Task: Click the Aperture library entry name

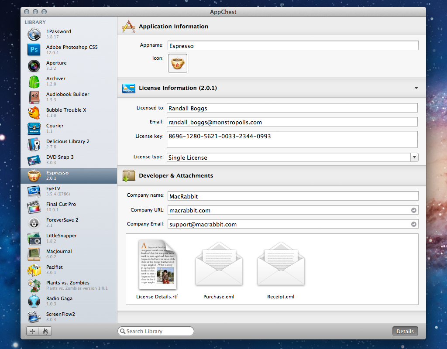Action: [x=56, y=63]
